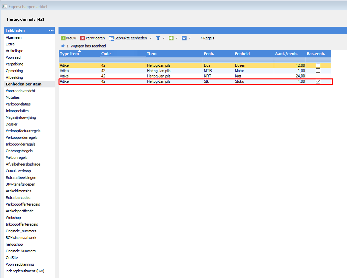Click the green arrow export icon
Viewport: 347px width, 278px height.
point(171,38)
